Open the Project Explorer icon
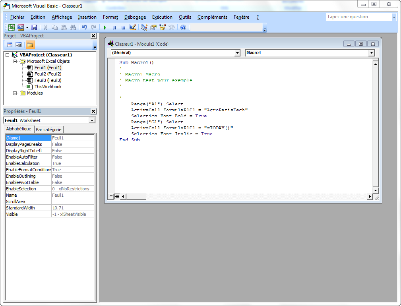Image resolution: width=401 pixels, height=306 pixels. click(x=144, y=27)
